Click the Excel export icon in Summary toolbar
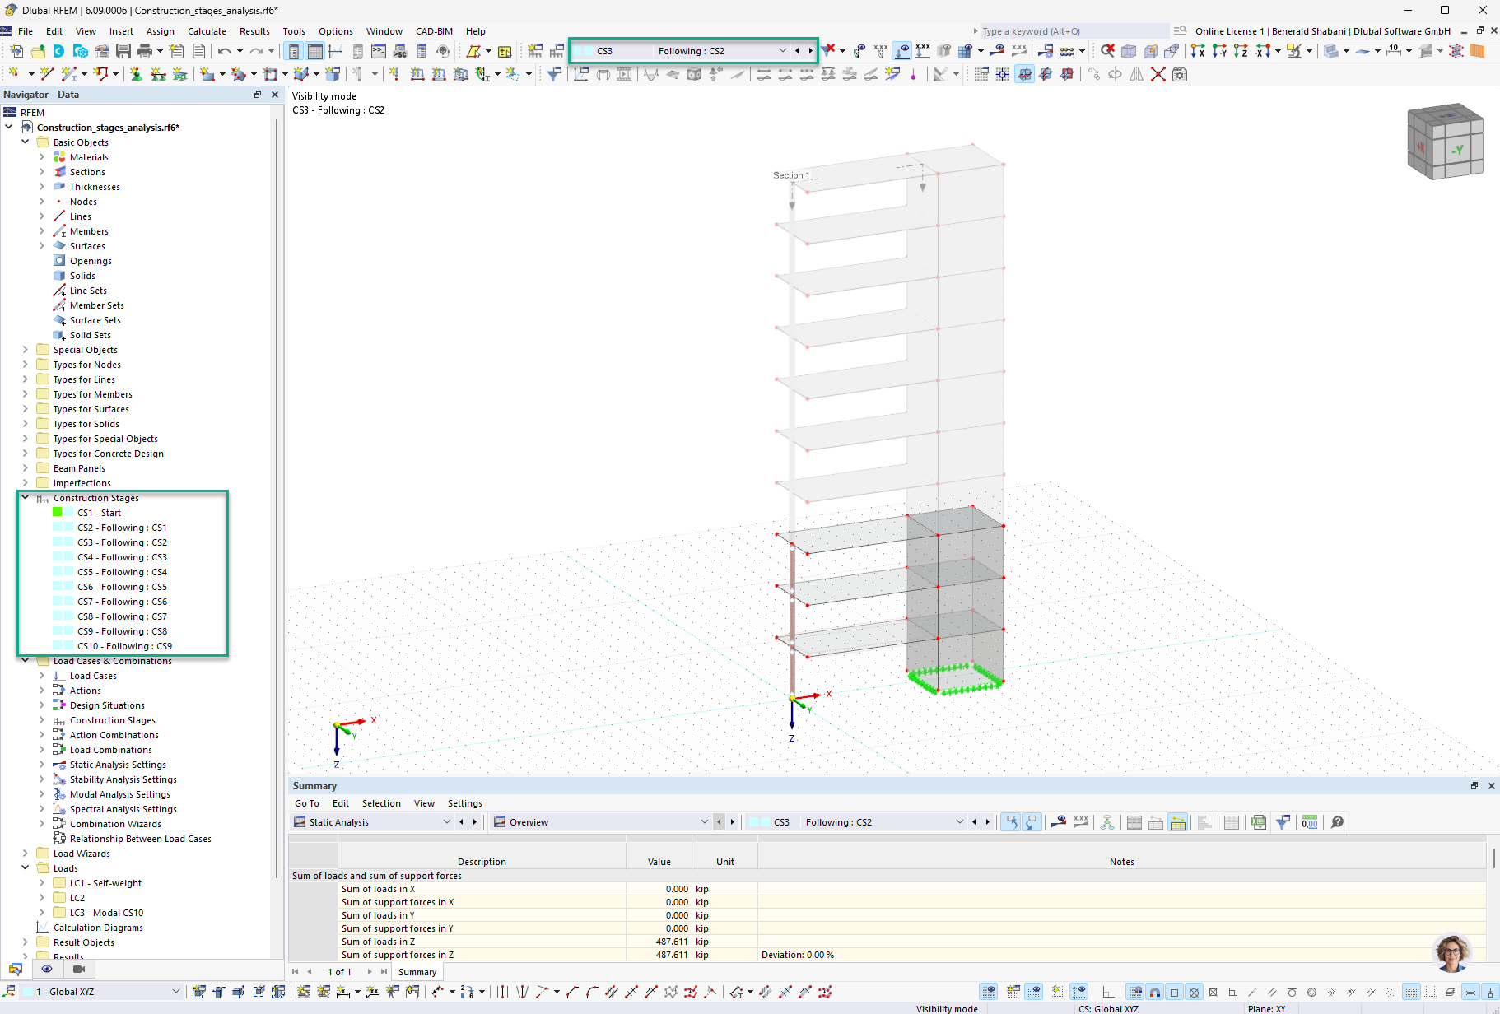Screen dimensions: 1500x1014 coord(1258,821)
